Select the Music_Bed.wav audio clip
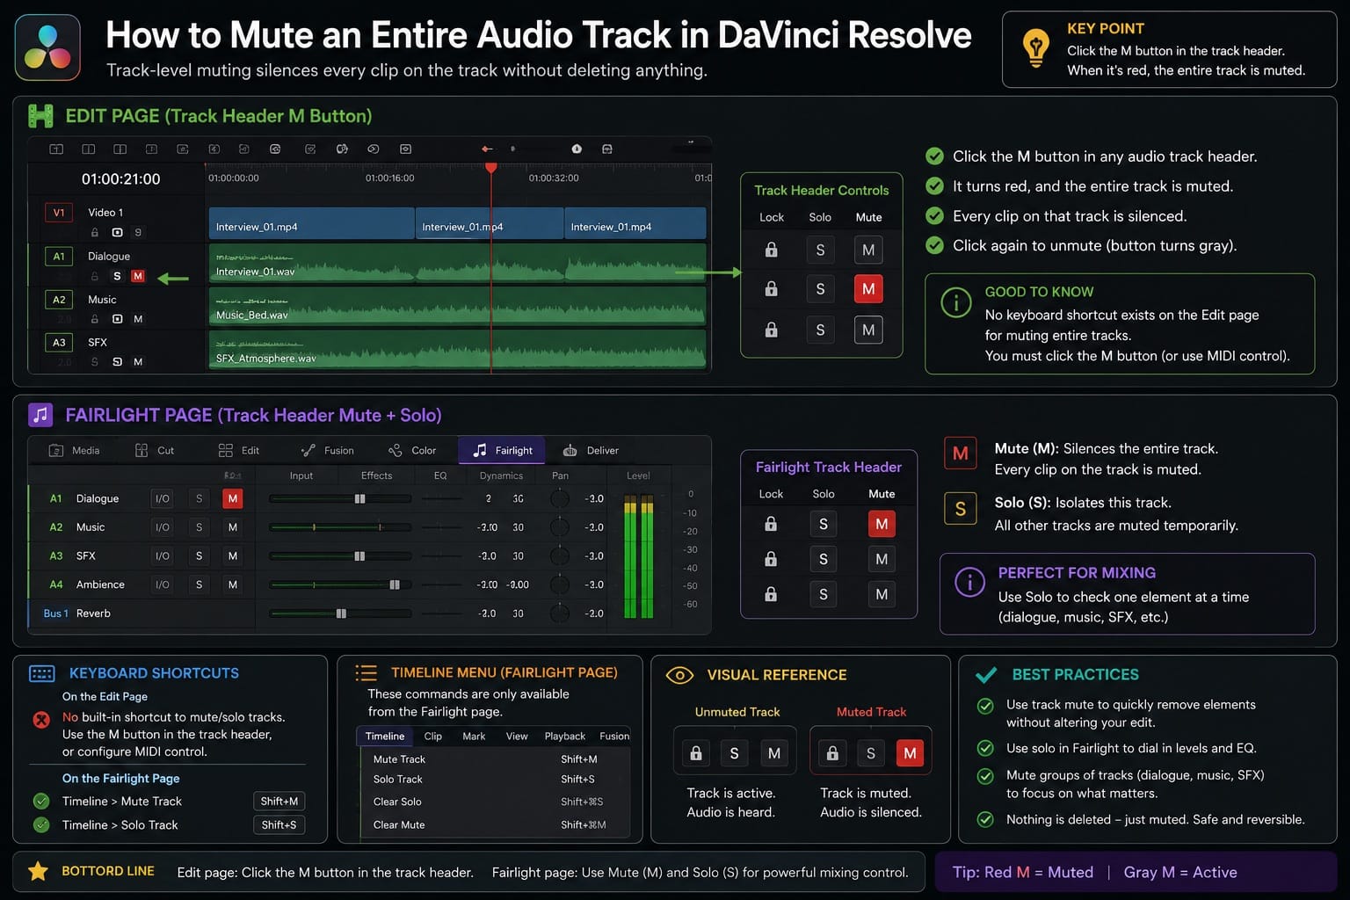Image resolution: width=1350 pixels, height=900 pixels. tap(457, 305)
